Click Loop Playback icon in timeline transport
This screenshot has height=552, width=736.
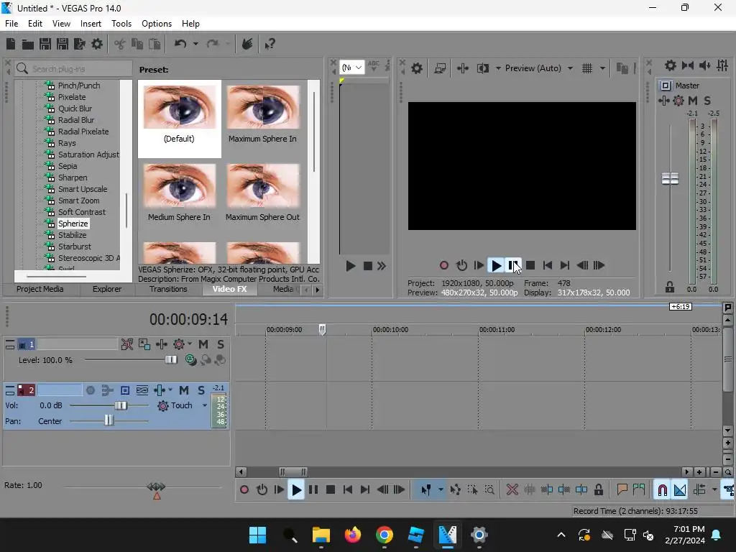tap(262, 490)
